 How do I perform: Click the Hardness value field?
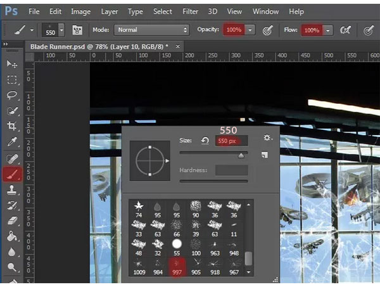pos(231,170)
